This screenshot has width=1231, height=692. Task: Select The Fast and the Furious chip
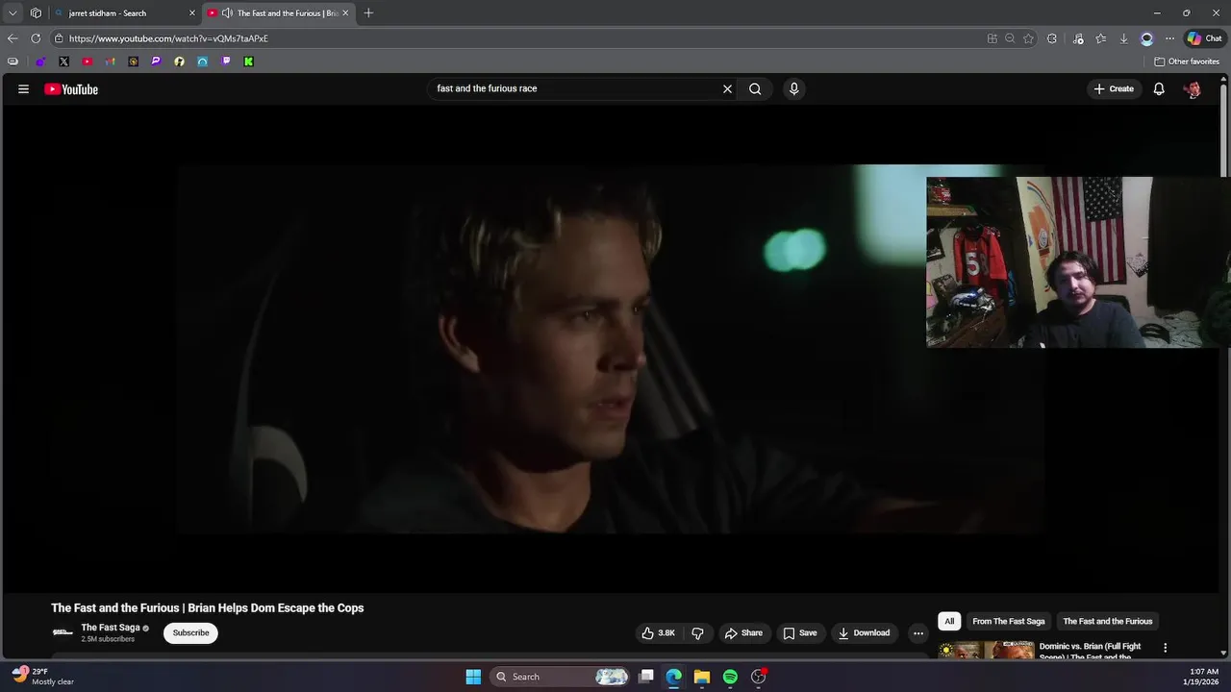(x=1107, y=621)
